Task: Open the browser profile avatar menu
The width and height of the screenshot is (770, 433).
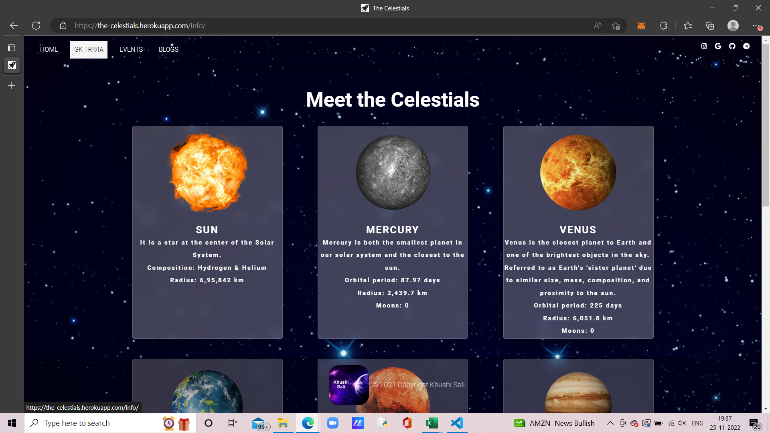Action: 733,26
